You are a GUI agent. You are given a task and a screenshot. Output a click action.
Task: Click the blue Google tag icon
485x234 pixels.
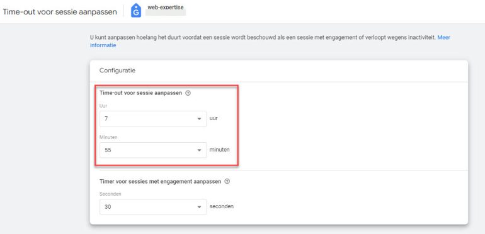click(x=136, y=11)
